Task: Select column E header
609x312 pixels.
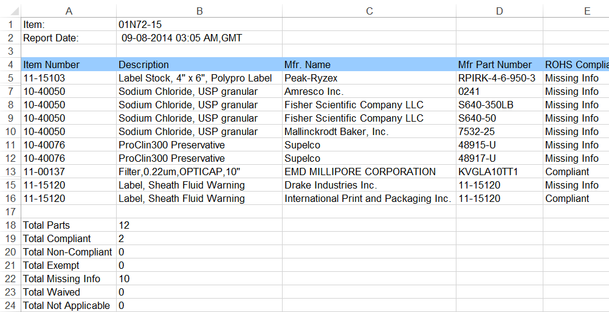Action: 576,12
